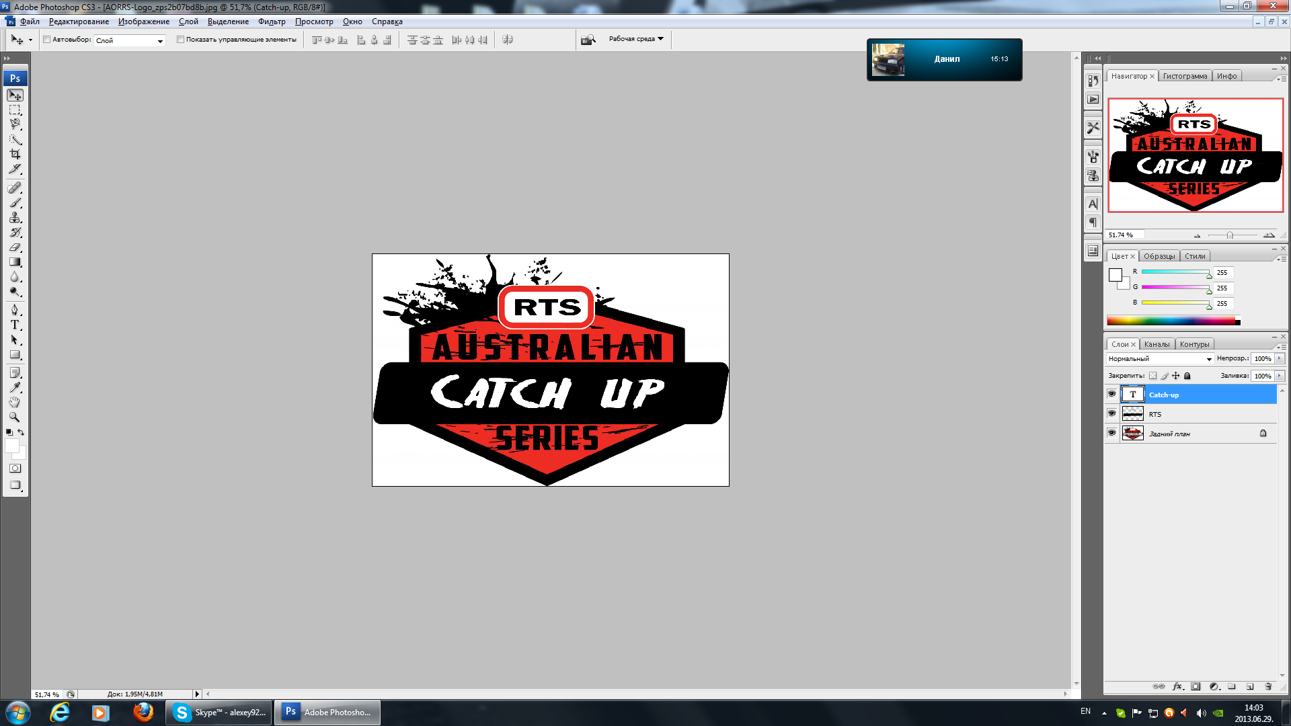Open the History panel icon in dock
The image size is (1291, 726).
pos(1093,81)
